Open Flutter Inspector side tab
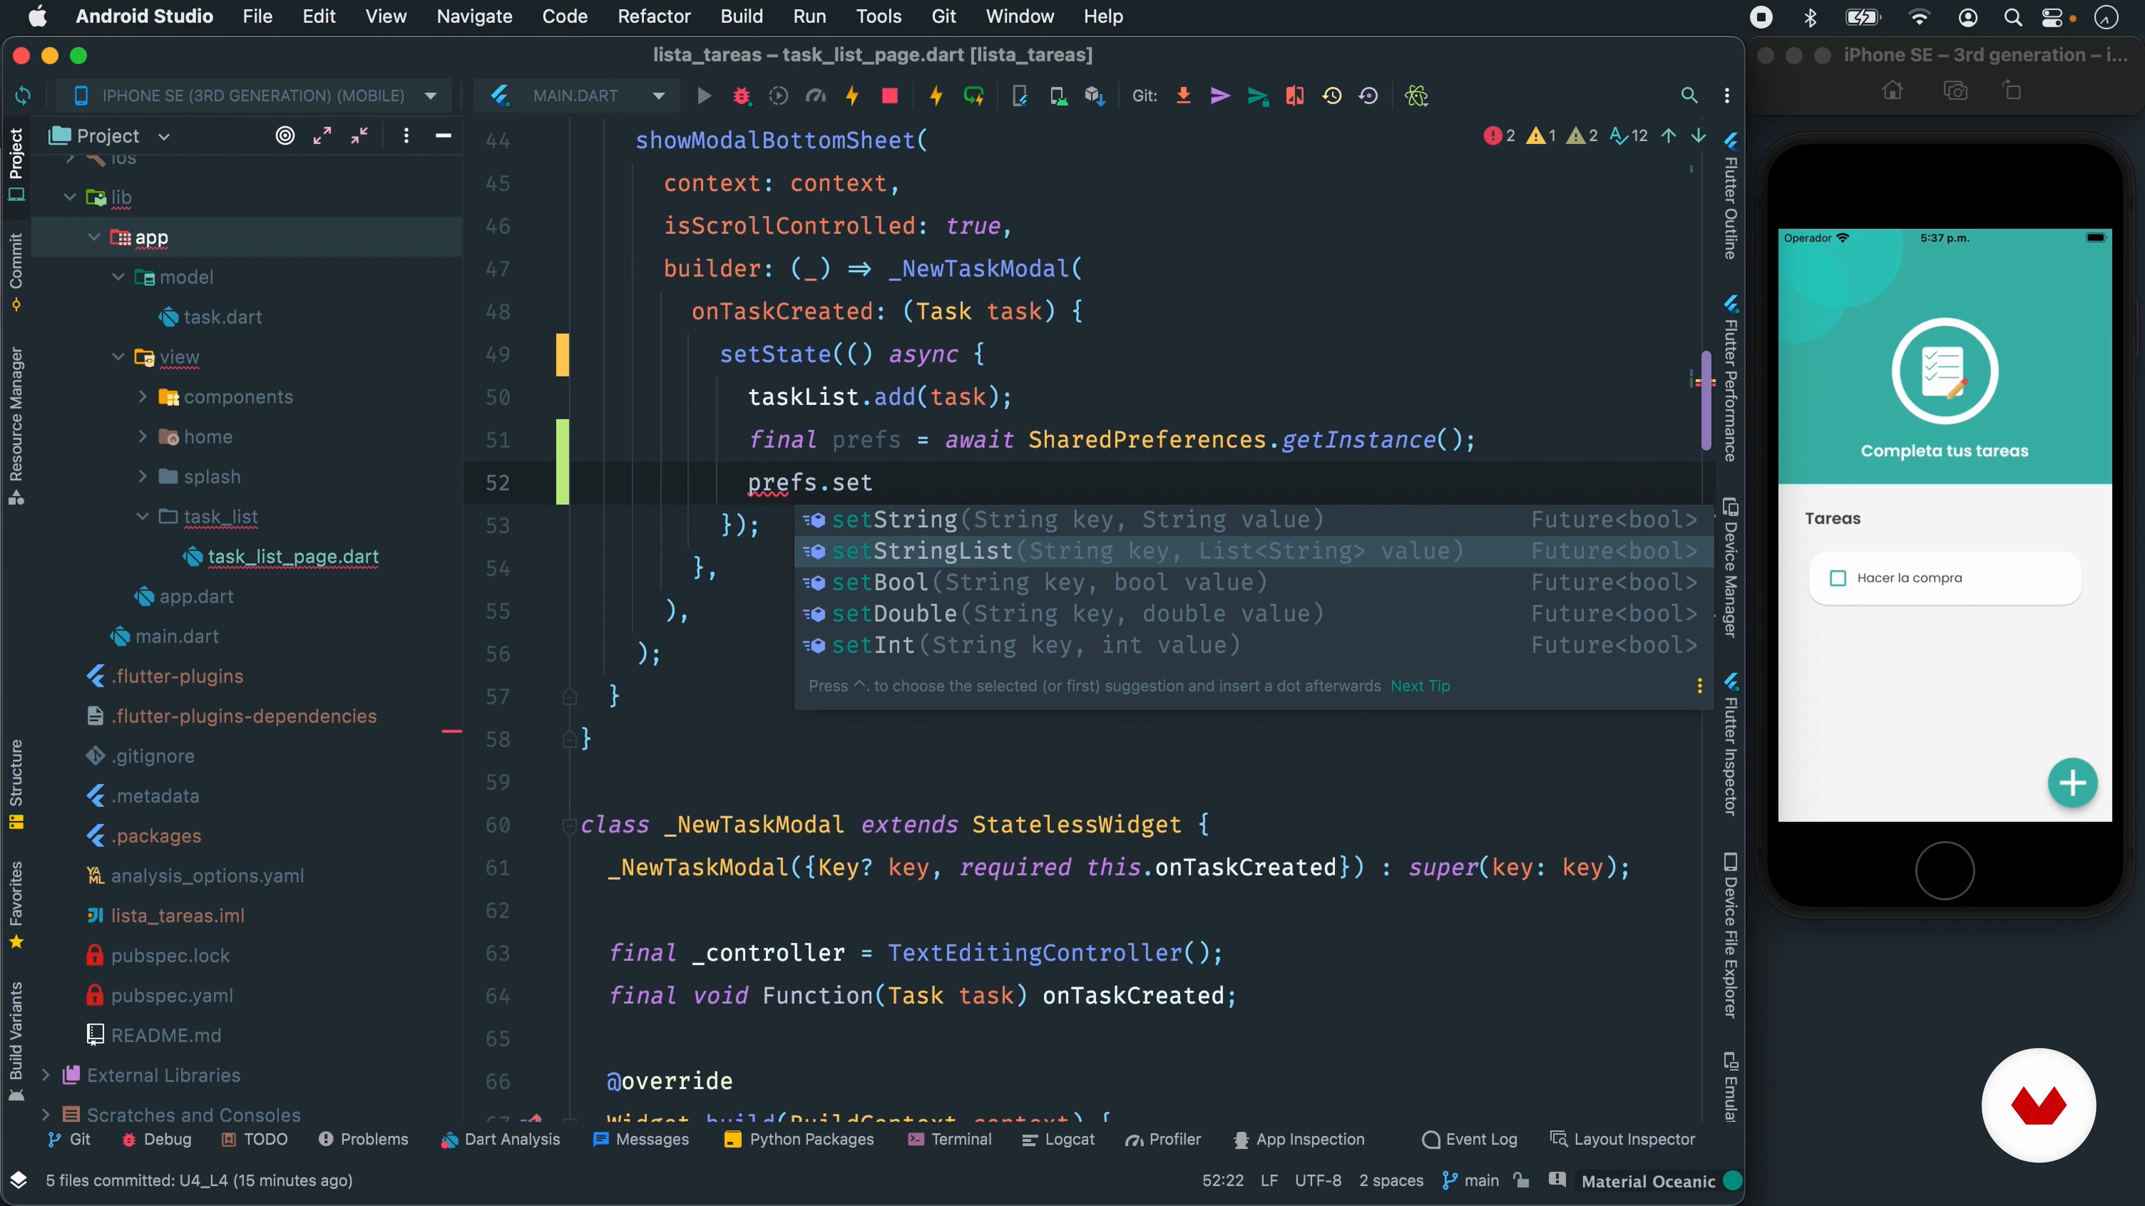Screen dimensions: 2145x1206 coord(1731,745)
